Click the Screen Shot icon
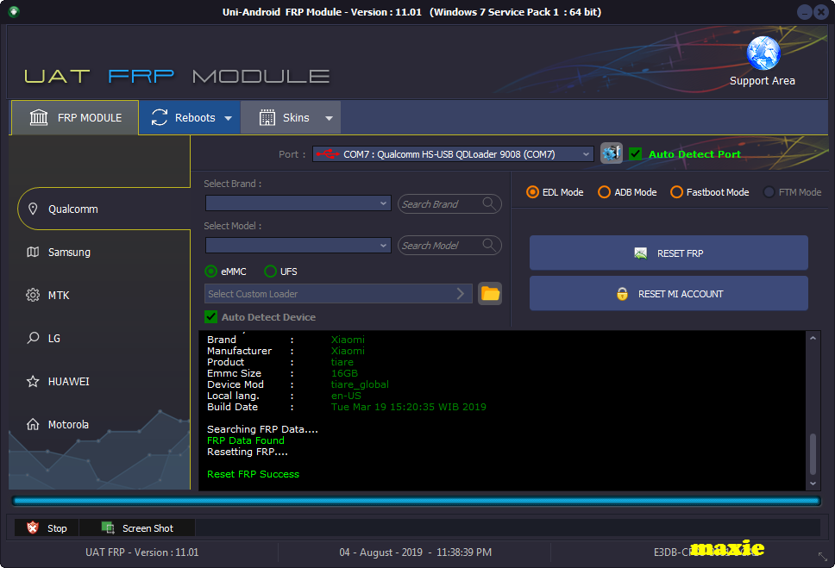Image resolution: width=835 pixels, height=568 pixels. click(108, 527)
